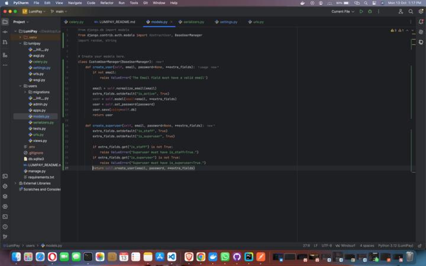Collapse the users folder
The image size is (426, 266).
click(20, 86)
